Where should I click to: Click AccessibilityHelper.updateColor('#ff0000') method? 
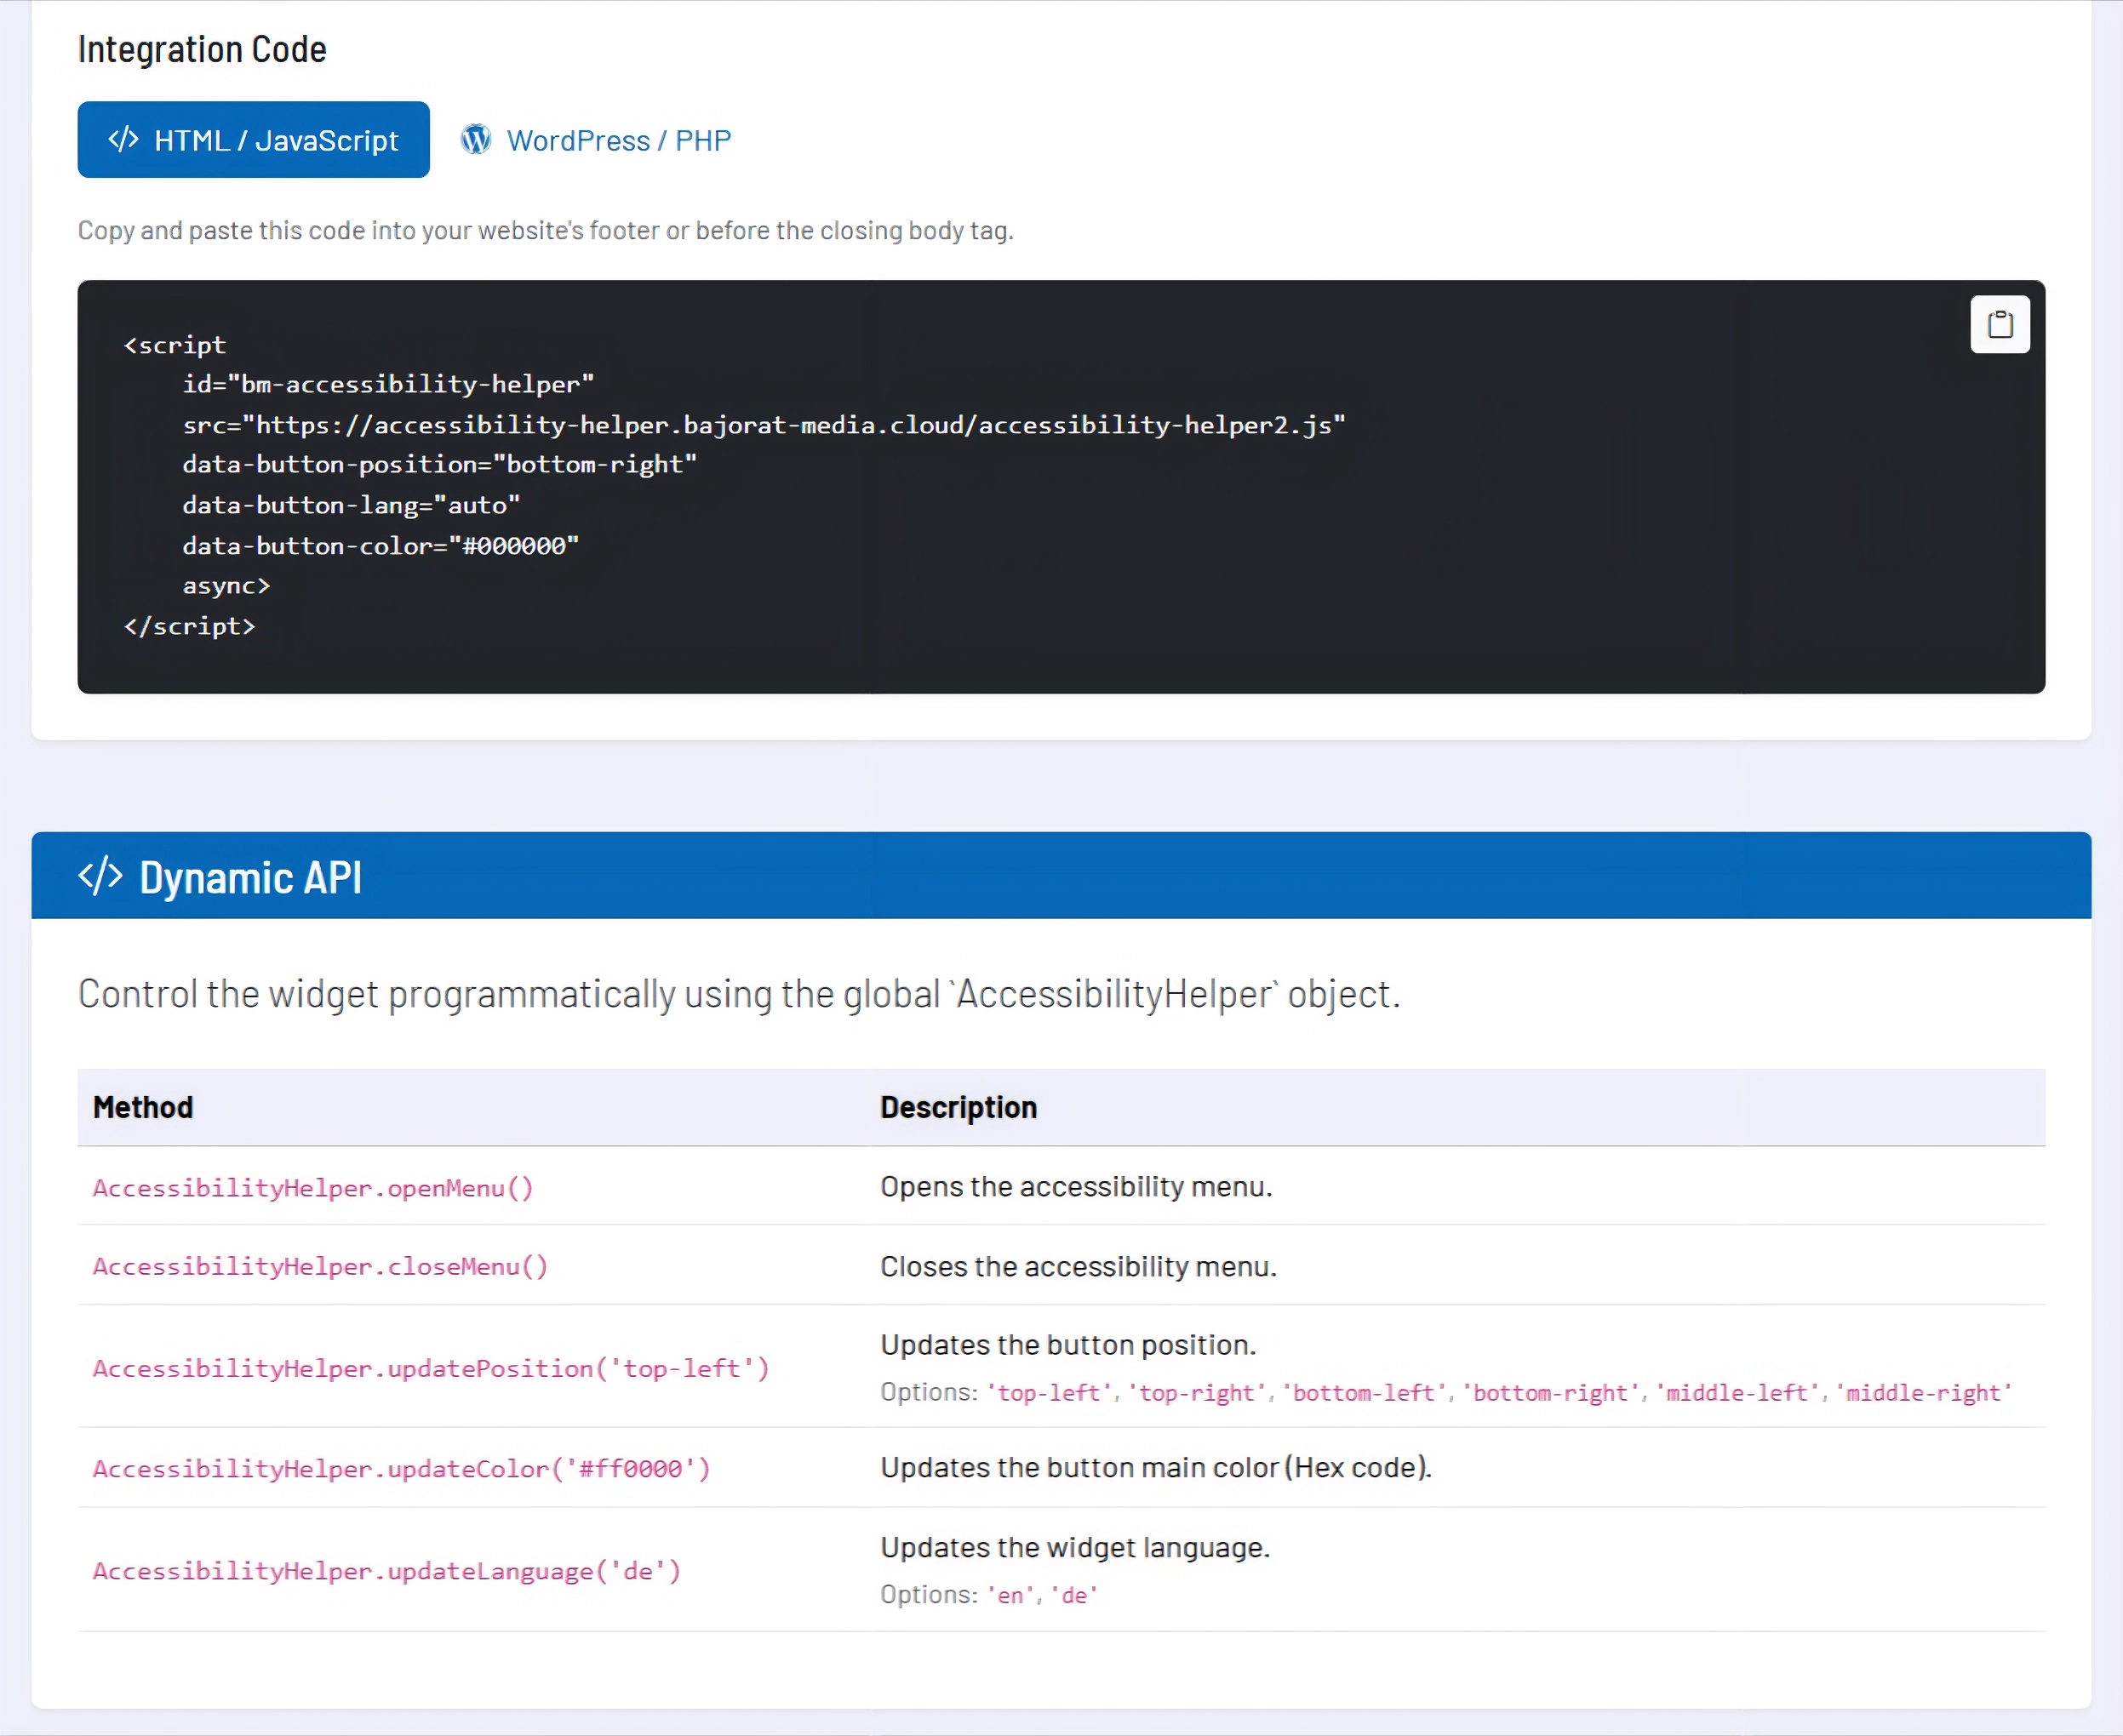401,1468
